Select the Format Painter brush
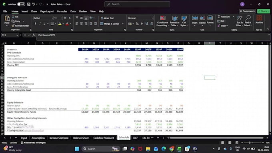The height and width of the screenshot is (153, 272). coord(13,26)
